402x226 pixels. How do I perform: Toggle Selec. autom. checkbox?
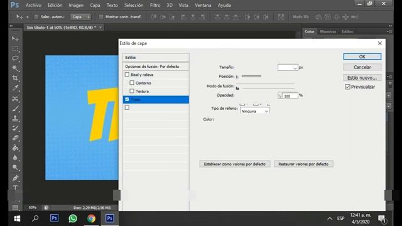(36, 17)
